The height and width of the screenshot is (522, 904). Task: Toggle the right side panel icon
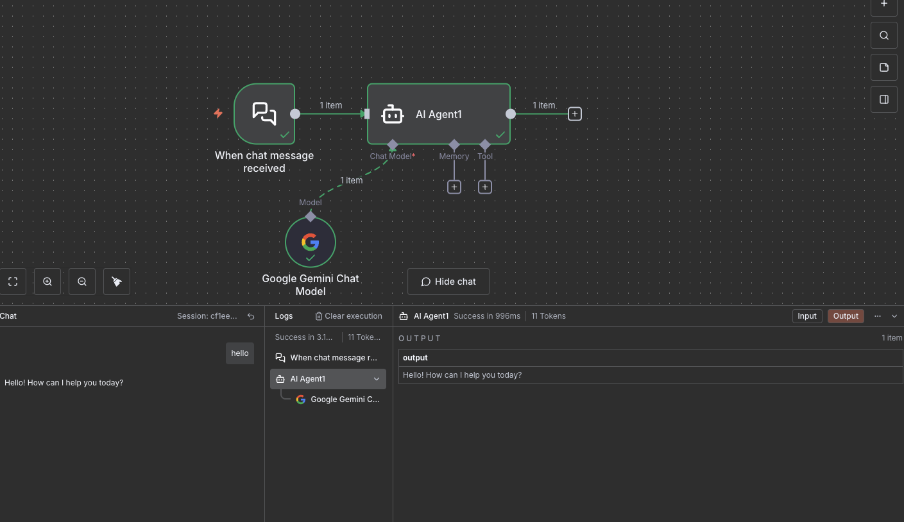(883, 99)
